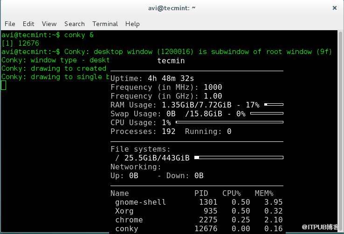Viewport: 344px width, 234px height.
Task: Click the RAM Usage progress bar
Action: click(x=274, y=104)
